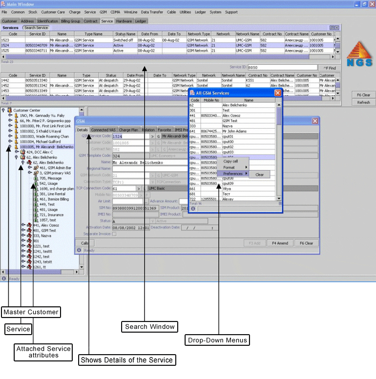Click attribute icon beside 705, Message

[36, 179]
